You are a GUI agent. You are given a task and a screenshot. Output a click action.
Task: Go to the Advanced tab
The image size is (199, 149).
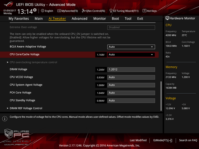pyautogui.click(x=79, y=18)
